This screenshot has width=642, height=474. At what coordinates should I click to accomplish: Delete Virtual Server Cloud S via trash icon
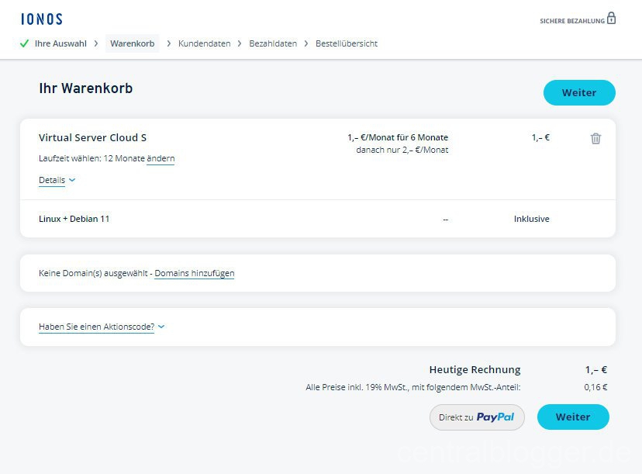[595, 139]
